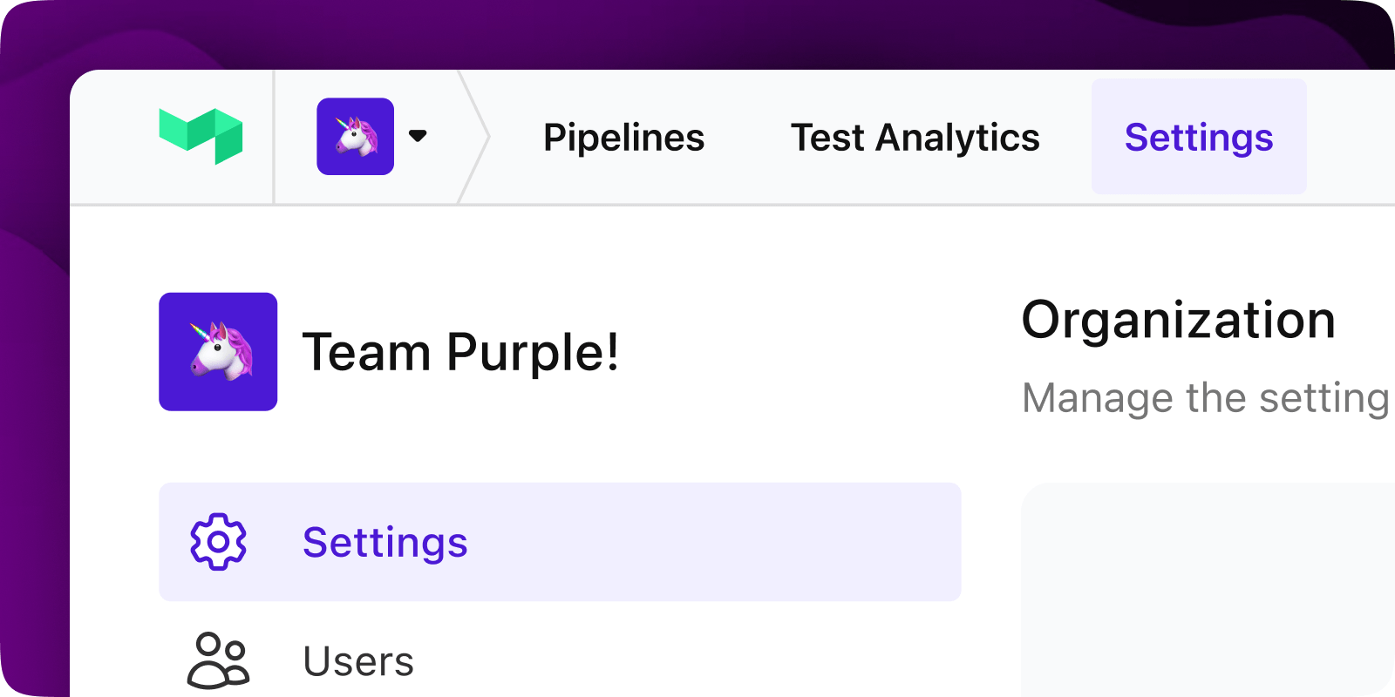Open the Users section in sidebar
Screen dimensions: 1395x697
358,662
